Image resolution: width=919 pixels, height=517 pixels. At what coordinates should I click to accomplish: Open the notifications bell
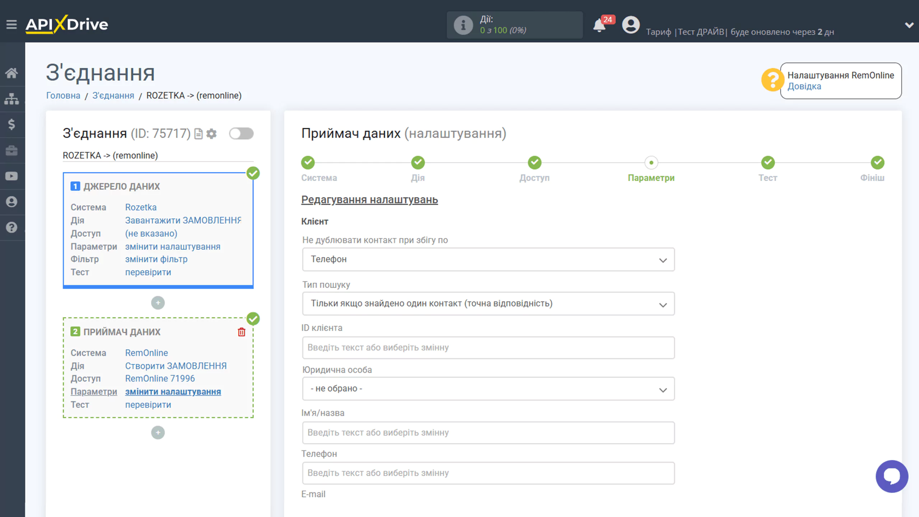pos(599,25)
